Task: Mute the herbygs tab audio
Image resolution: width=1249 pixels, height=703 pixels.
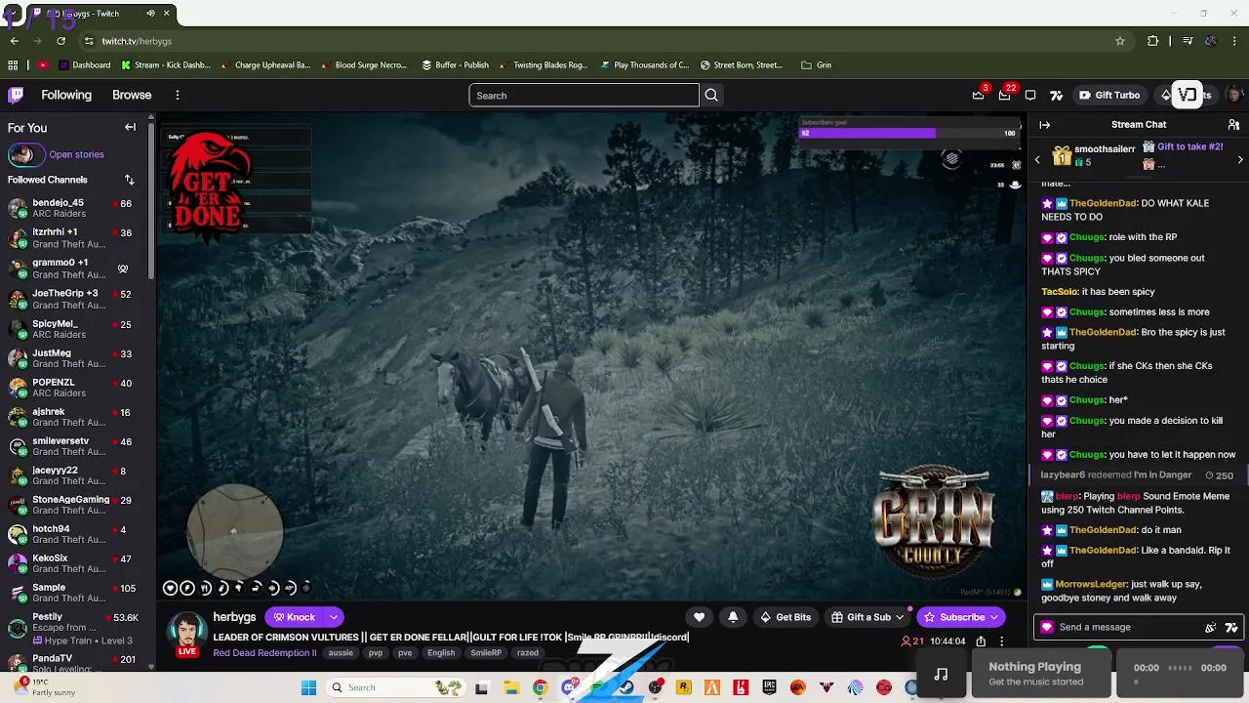Action: tap(150, 14)
